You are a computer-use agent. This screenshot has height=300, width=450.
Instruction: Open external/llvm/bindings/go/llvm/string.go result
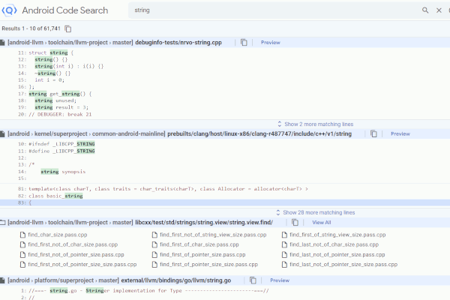(176, 280)
